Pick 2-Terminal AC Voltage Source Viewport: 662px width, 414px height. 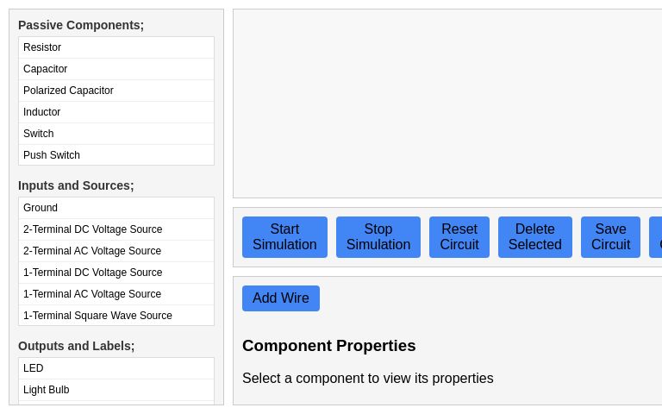(116, 251)
